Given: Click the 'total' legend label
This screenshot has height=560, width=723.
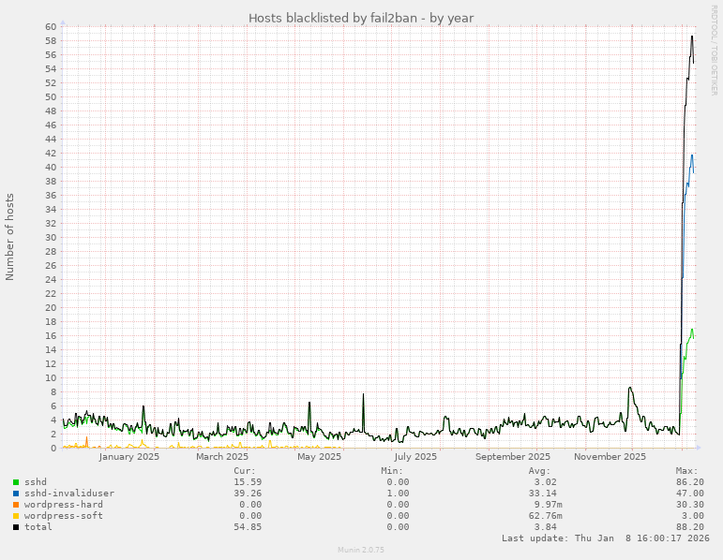Looking at the screenshot, I should point(38,527).
